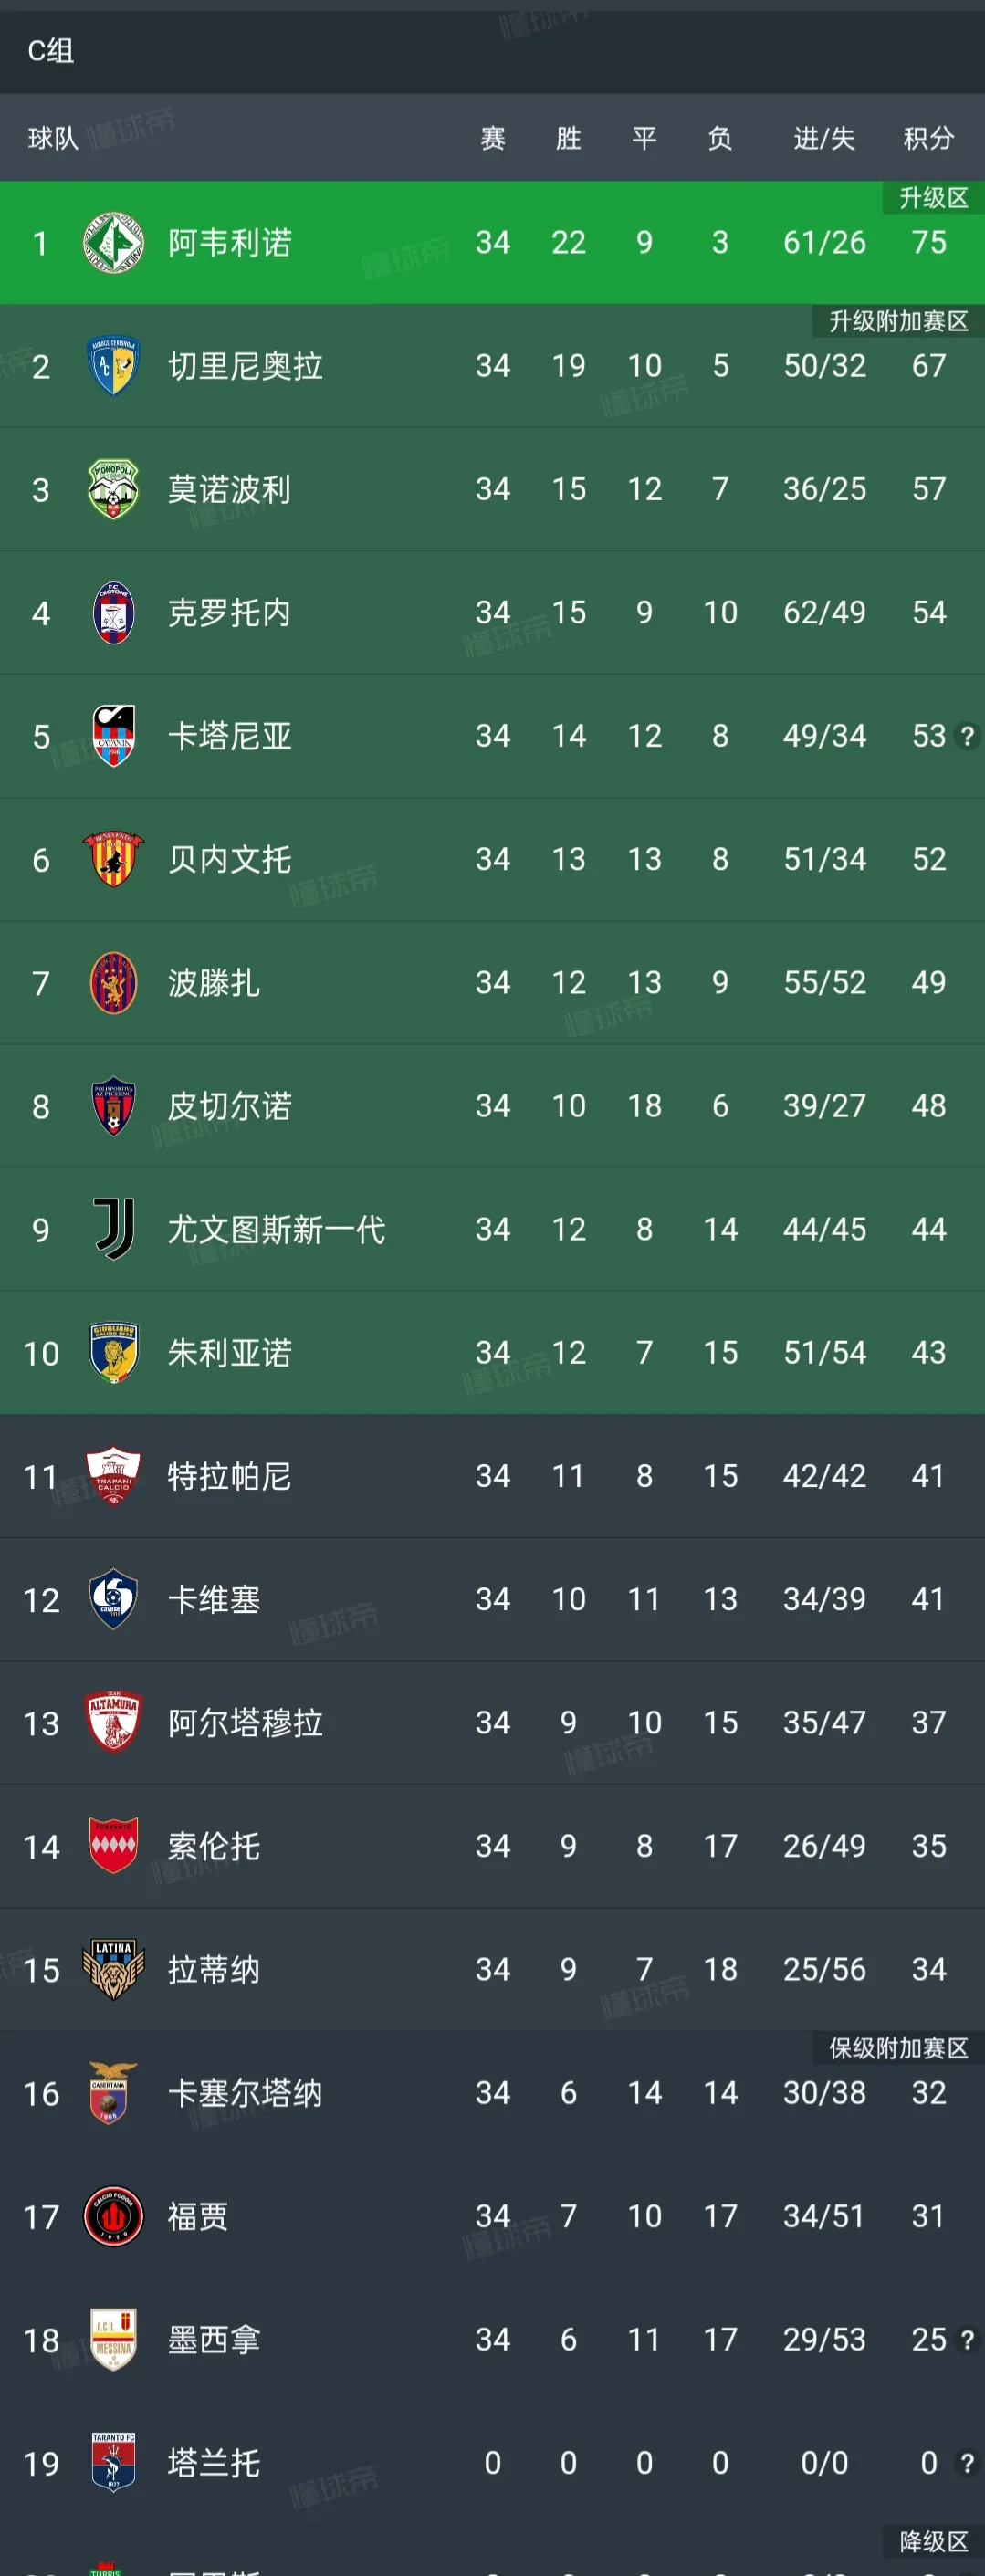Image resolution: width=985 pixels, height=2576 pixels.
Task: Tap the Crotone (克罗托内) club badge
Action: (113, 613)
